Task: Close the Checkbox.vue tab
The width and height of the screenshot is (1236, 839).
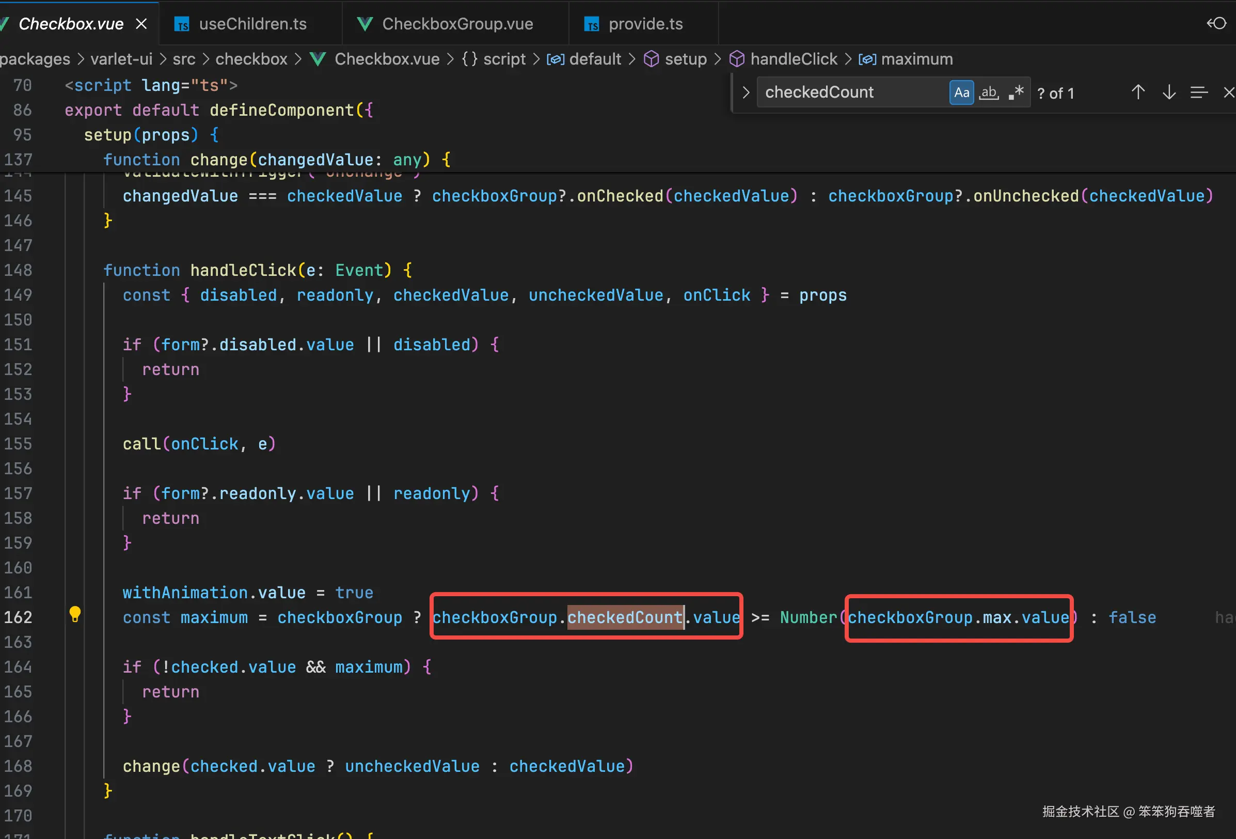Action: pos(141,24)
